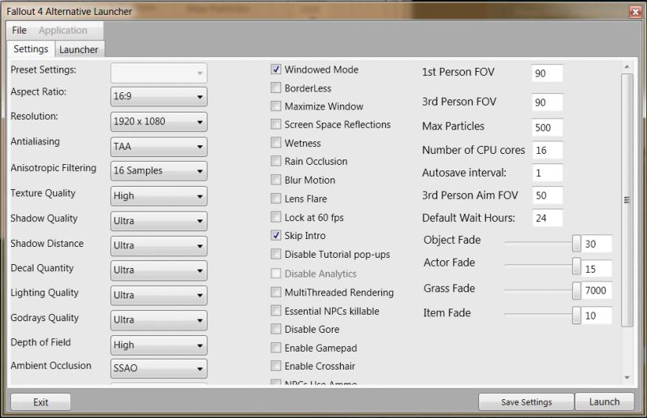Click the 1st Person FOV input field
647x418 pixels.
(x=547, y=73)
